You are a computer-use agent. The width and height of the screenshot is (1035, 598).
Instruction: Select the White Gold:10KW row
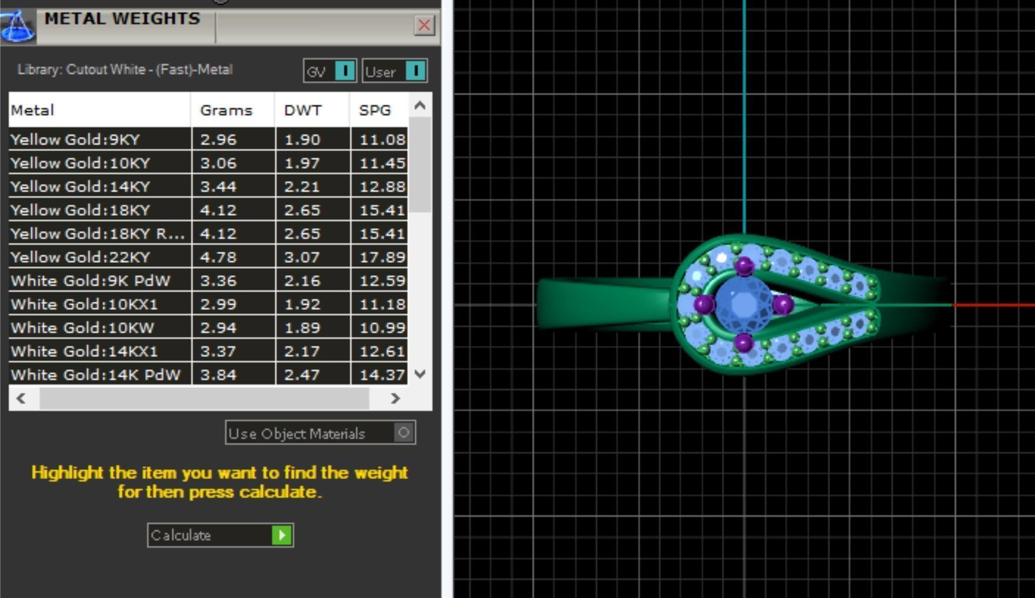[x=208, y=328]
